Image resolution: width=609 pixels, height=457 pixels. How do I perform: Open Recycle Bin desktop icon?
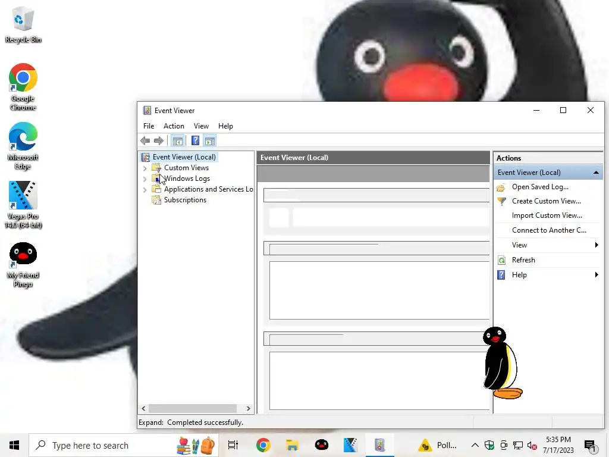23,24
